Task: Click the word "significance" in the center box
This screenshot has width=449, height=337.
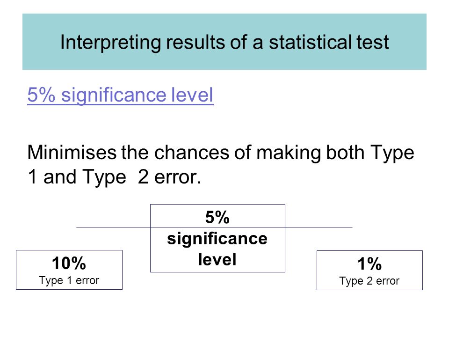Action: click(217, 239)
